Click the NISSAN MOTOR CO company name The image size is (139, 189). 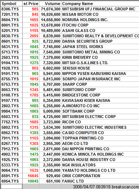pos(80,14)
